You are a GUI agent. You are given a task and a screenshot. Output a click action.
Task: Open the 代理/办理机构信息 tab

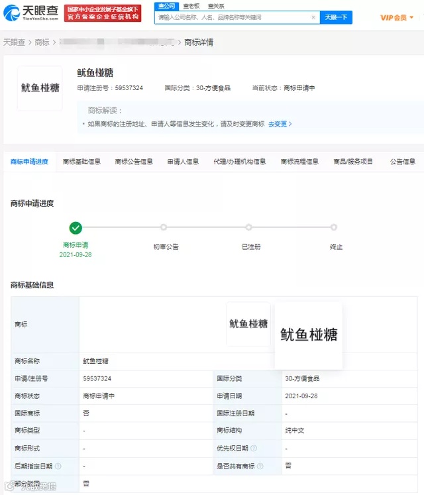[240, 162]
